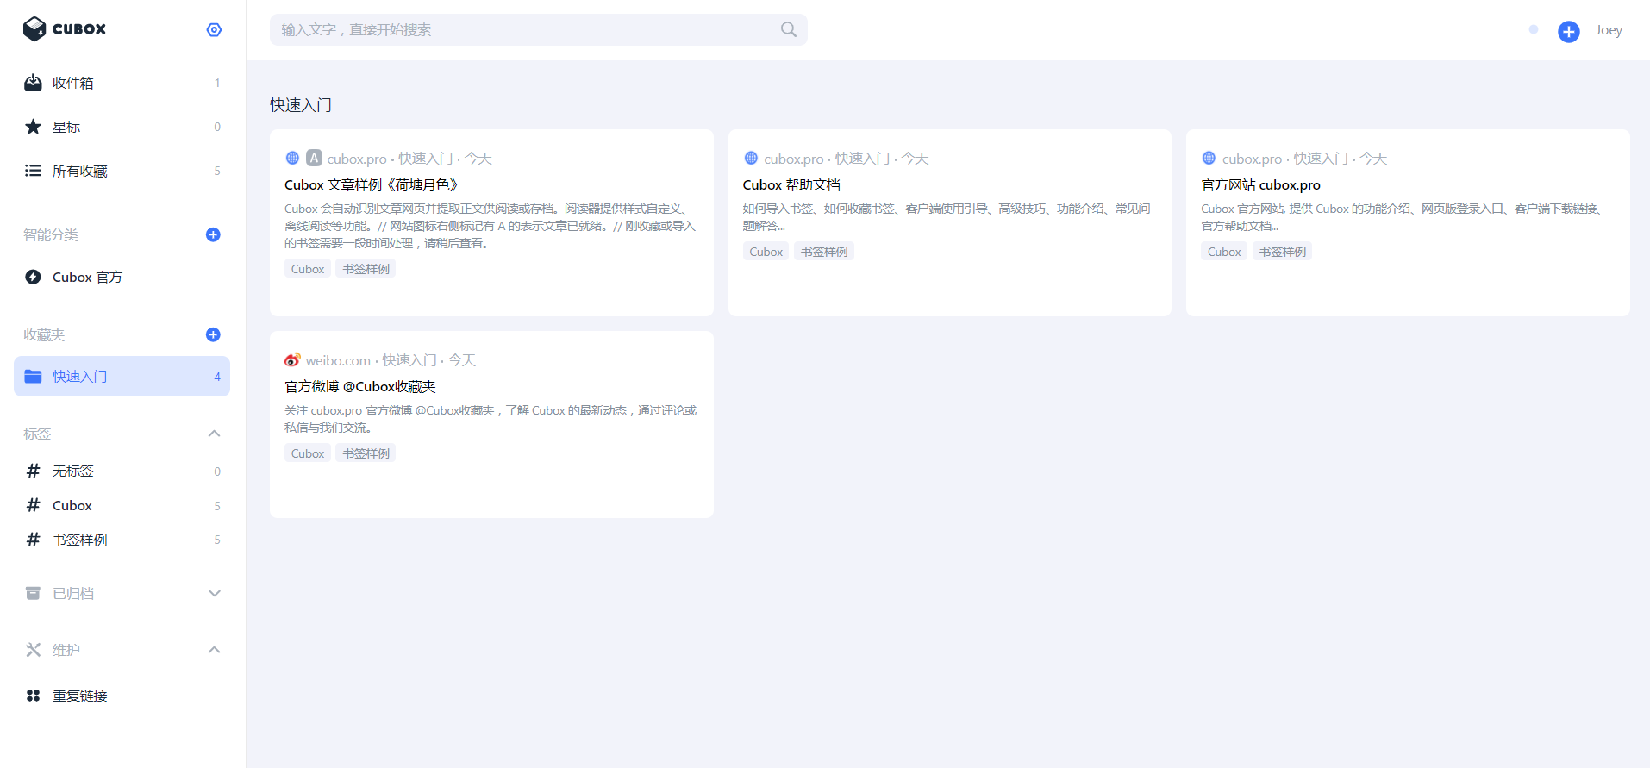
Task: Add a new 收藏夹 folder with the plus icon
Action: coord(213,334)
